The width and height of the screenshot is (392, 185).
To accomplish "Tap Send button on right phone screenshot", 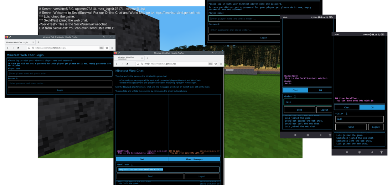I will click(351, 127).
